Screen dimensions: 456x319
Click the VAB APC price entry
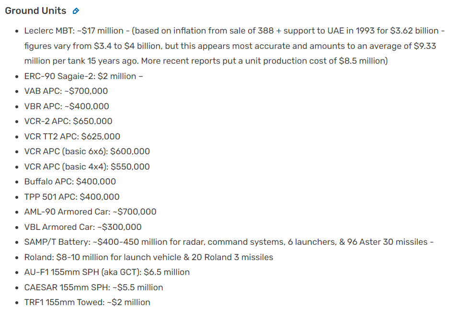click(x=66, y=91)
